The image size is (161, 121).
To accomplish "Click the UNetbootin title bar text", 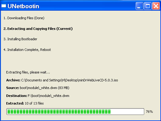I will pyautogui.click(x=23, y=6).
